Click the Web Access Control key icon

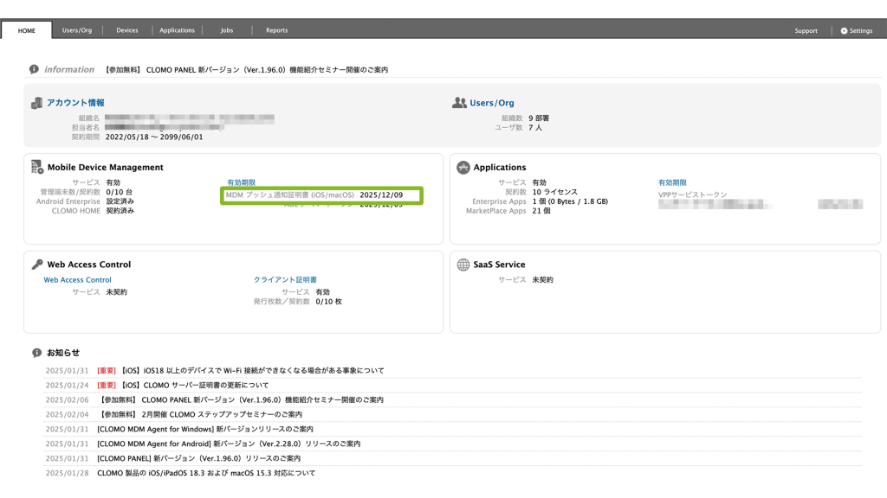coord(37,265)
